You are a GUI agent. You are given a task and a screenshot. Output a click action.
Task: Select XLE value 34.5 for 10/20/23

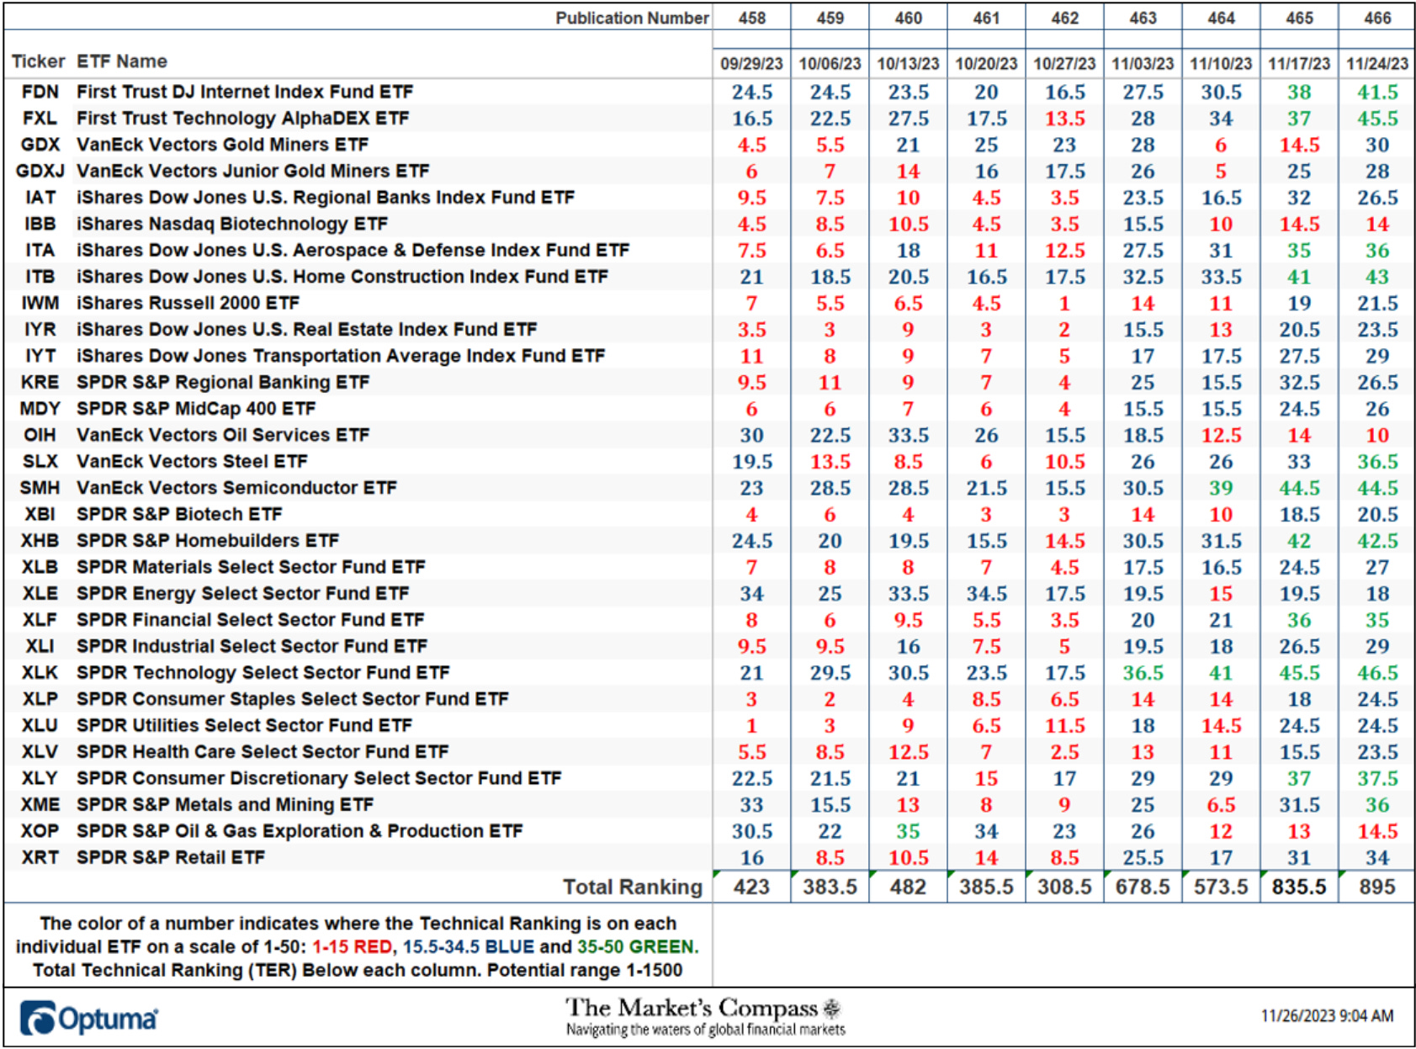tap(986, 594)
